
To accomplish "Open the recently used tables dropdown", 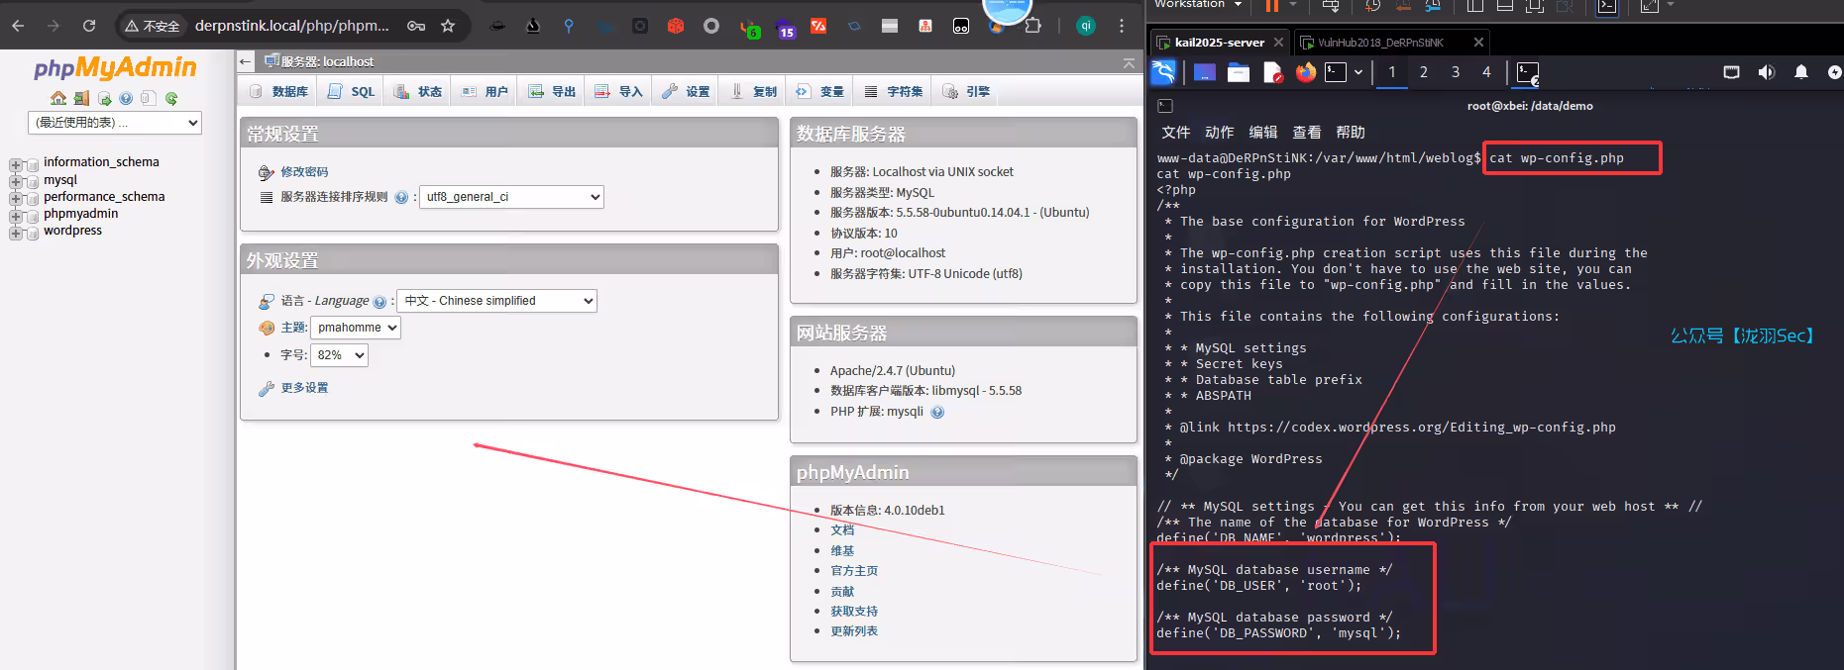I will coord(115,123).
